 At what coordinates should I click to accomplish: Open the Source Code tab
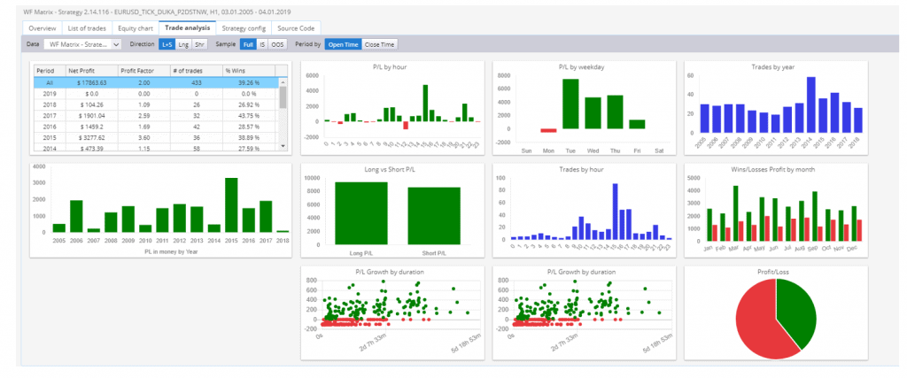point(296,27)
